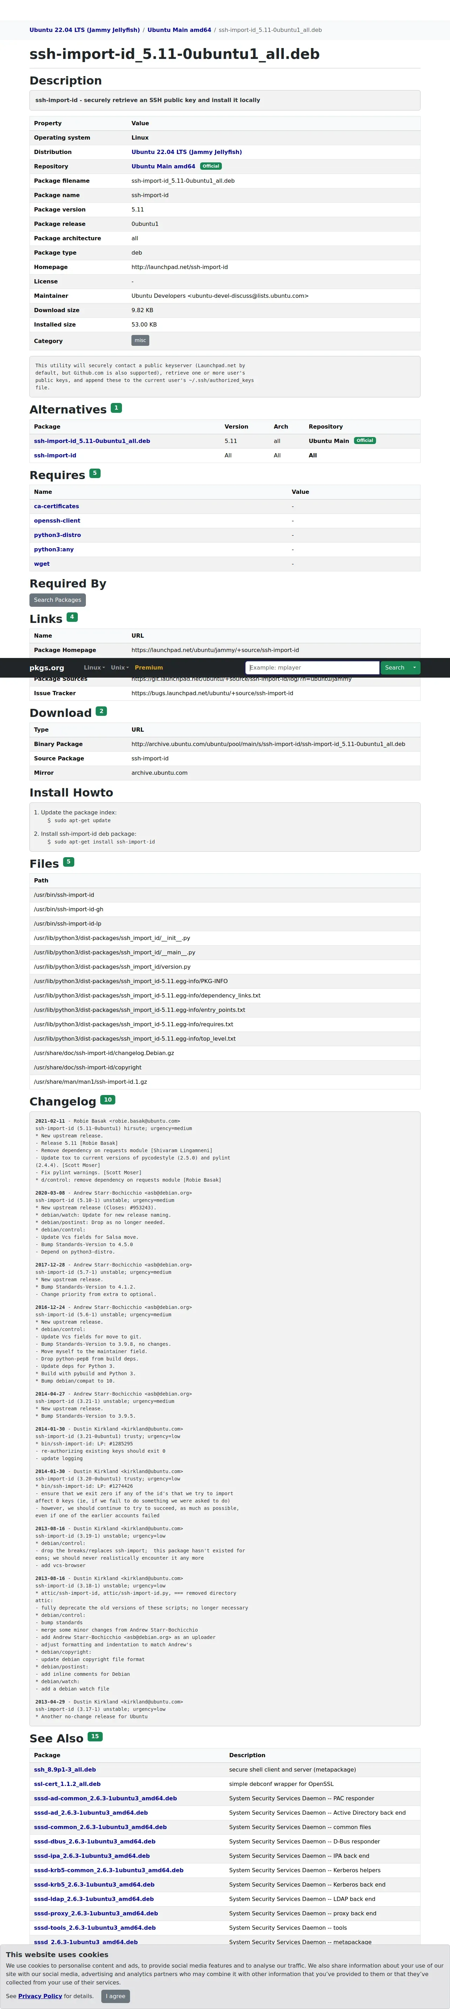This screenshot has width=450, height=2009.
Task: Open ssh_8.9p1-3_all.deb in See Also
Action: pyautogui.click(x=65, y=1769)
